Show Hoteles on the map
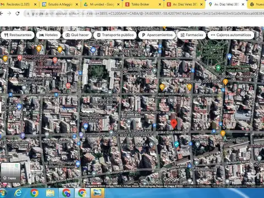The width and height of the screenshot is (264, 198). coord(48,35)
